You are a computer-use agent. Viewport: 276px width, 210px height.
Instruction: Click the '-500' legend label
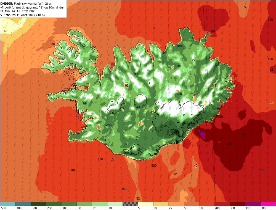[3, 208]
